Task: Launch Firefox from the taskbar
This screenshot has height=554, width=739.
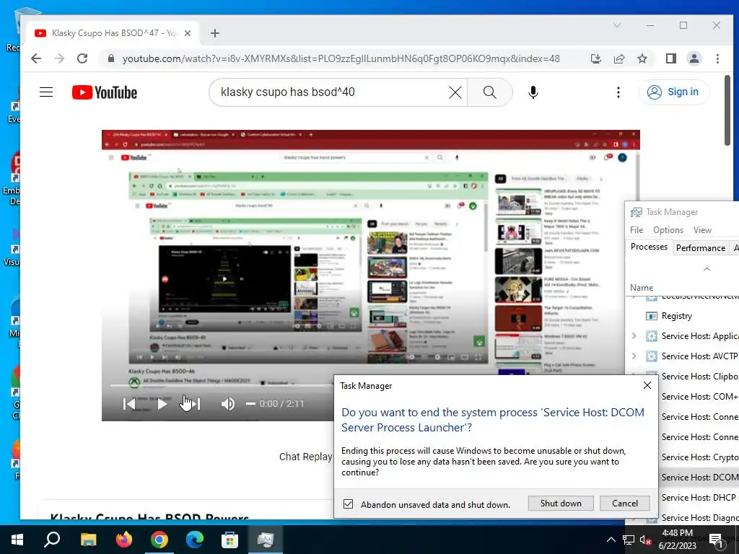Action: click(x=124, y=540)
